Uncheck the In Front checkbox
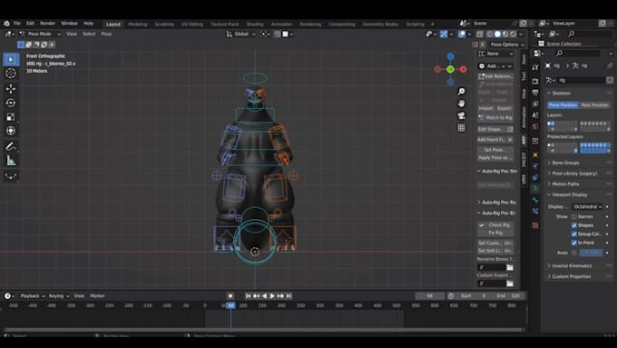617x348 pixels. click(x=574, y=243)
